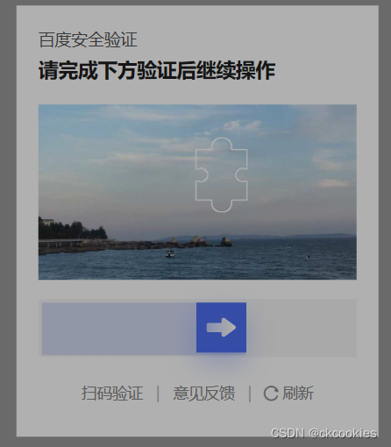Click the rock formations near the shoreline
The height and width of the screenshot is (447, 391).
click(x=202, y=241)
